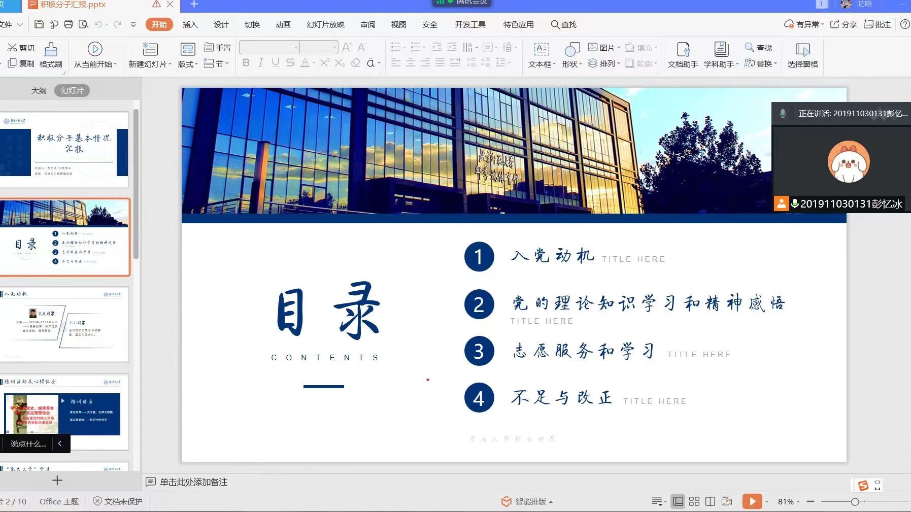Viewport: 911px width, 512px height.
Task: Start slideshow from current slide (从当前开始)
Action: pos(95,49)
